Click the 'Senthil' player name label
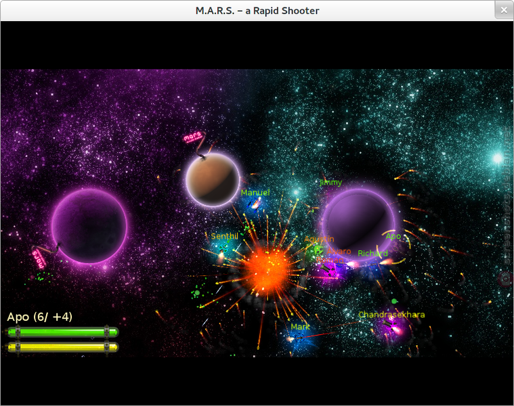 tap(225, 236)
